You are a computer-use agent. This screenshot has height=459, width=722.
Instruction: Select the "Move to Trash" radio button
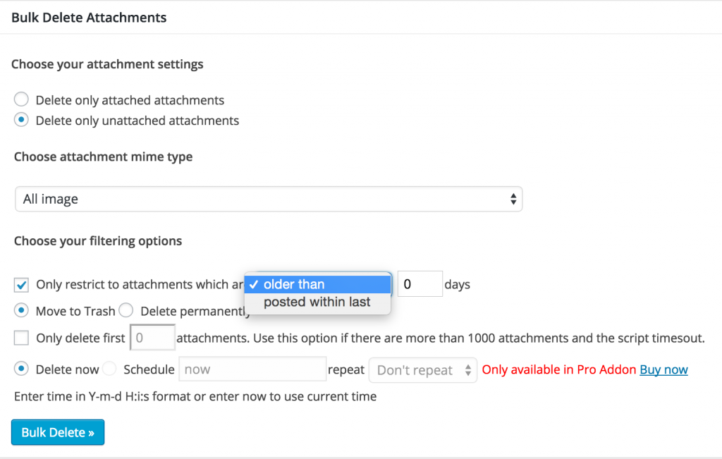pyautogui.click(x=21, y=310)
